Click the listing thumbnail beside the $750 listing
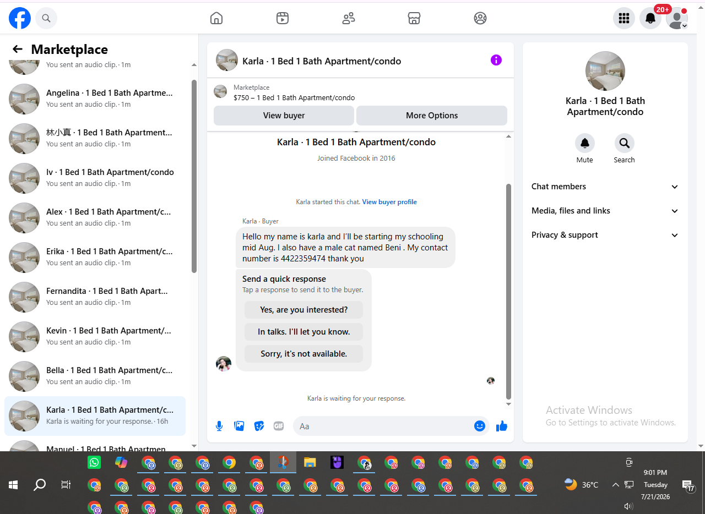 [x=220, y=92]
